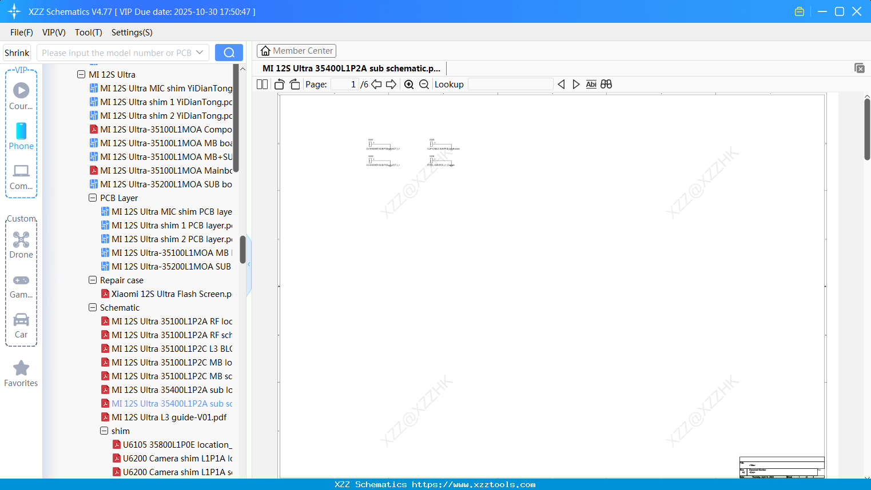The width and height of the screenshot is (871, 490).
Task: Open the Settings(S) menu
Action: 132,33
